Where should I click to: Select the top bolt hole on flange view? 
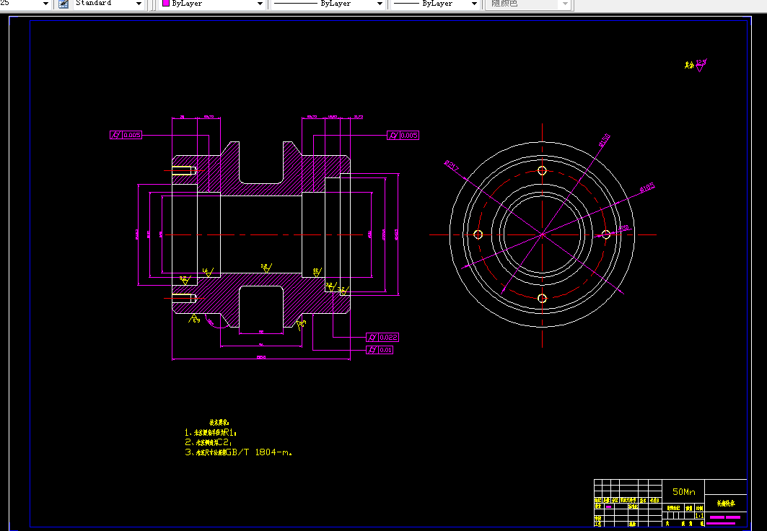542,171
